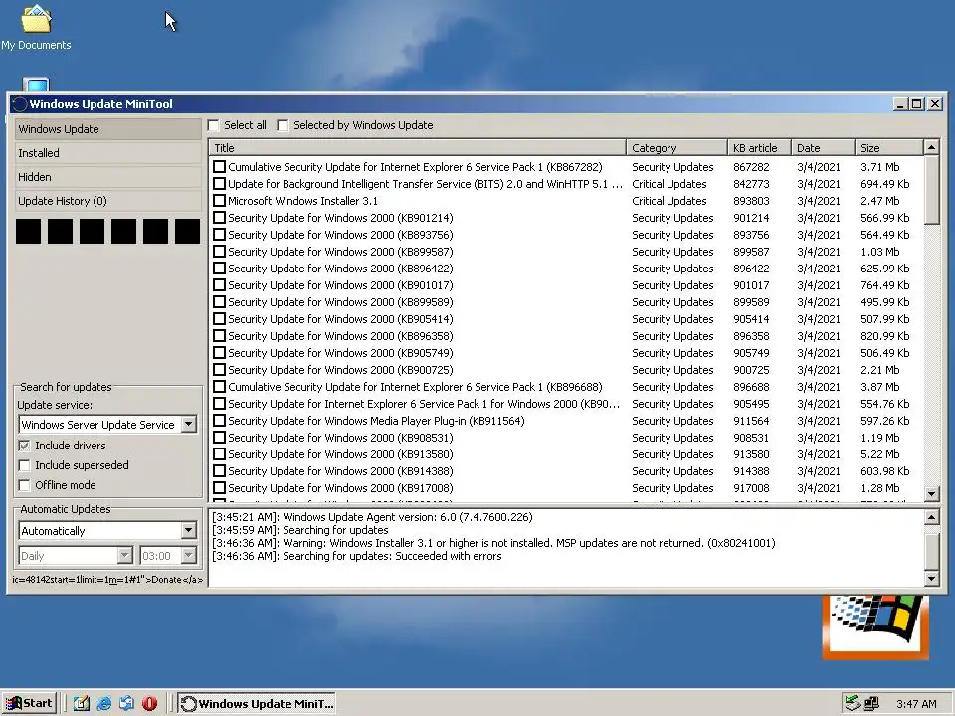Open the Daily schedule dropdown

125,555
